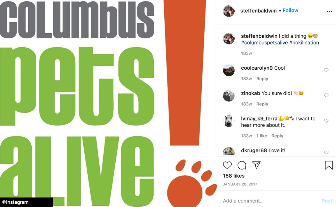Like the post with the heart icon

[227, 165]
